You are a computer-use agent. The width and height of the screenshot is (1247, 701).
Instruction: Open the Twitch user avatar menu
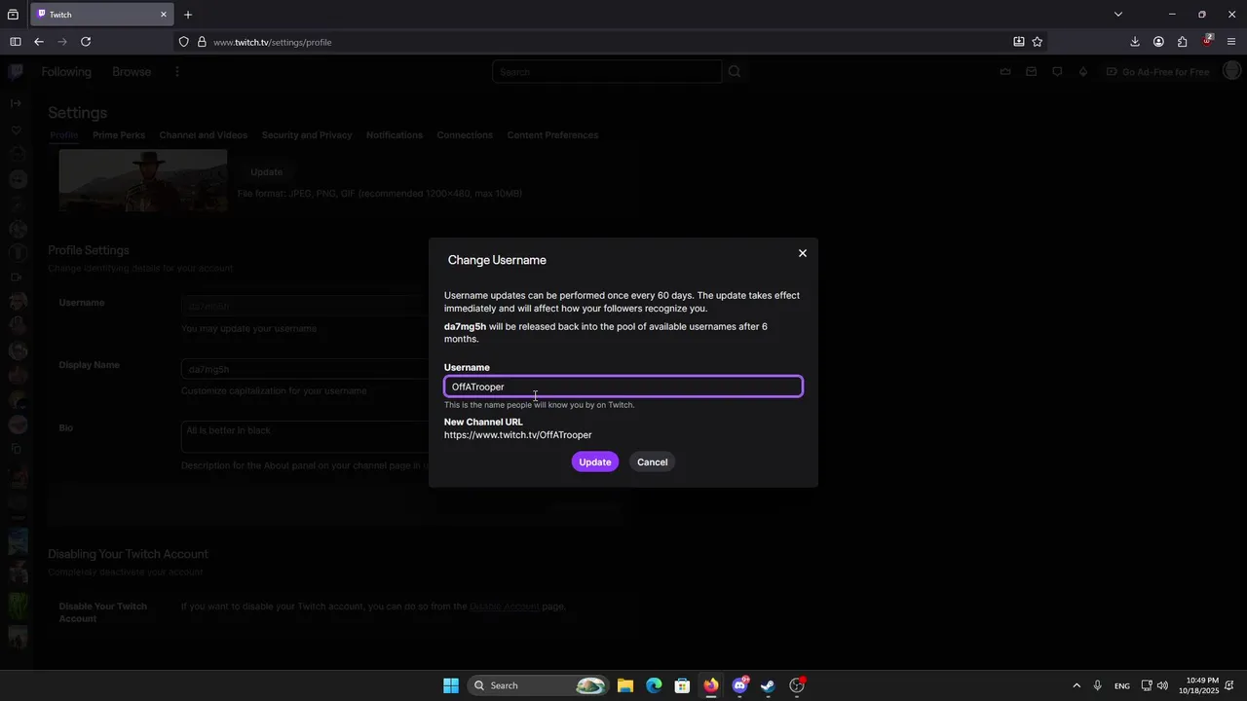[x=1232, y=71]
